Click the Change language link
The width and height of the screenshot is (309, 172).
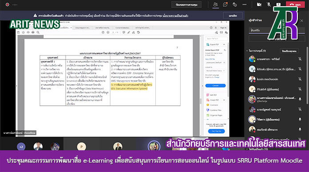click(x=217, y=77)
